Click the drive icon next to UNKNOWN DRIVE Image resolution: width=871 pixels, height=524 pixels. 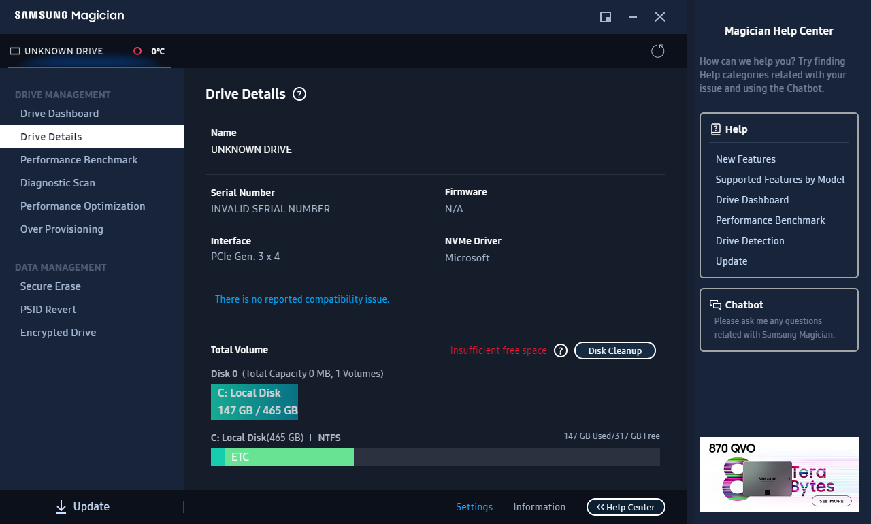coord(15,51)
